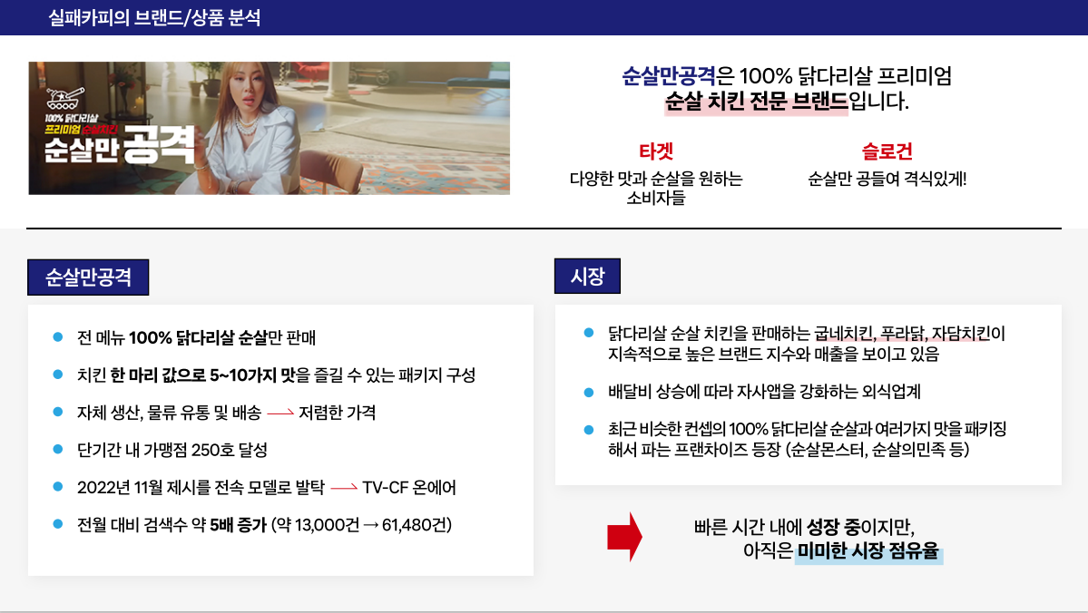Click the small red arrow before 저렴한 가격
Viewport: 1088px width, 613px height.
pyautogui.click(x=280, y=414)
